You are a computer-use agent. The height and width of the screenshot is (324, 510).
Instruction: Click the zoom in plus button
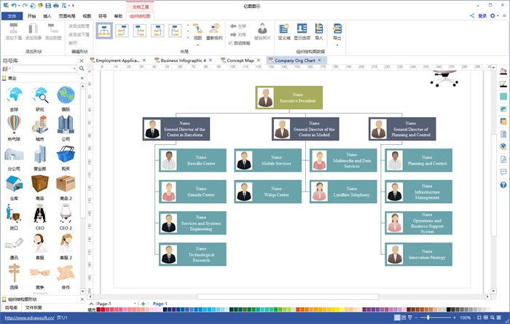(x=455, y=317)
